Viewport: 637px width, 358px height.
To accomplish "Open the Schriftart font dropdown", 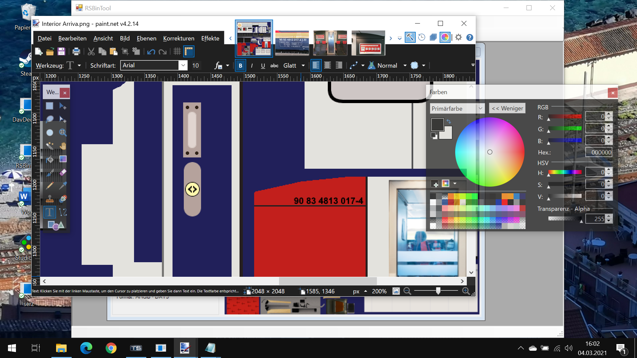I will click(x=183, y=65).
